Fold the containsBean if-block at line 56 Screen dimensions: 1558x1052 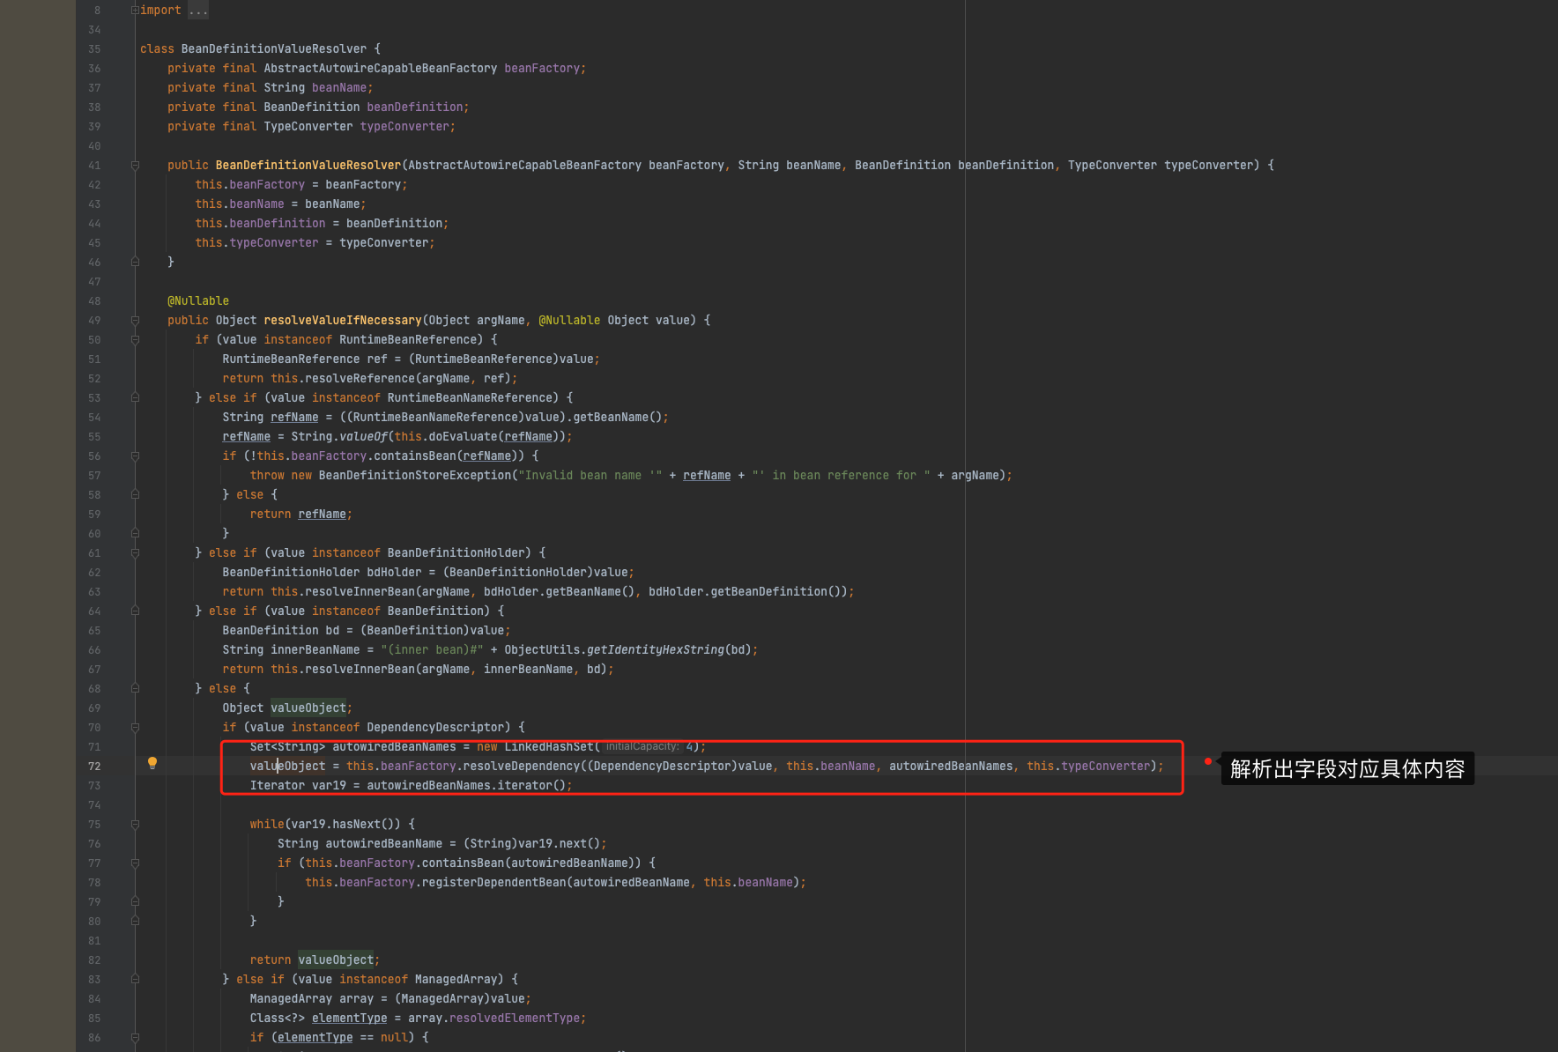pyautogui.click(x=135, y=456)
